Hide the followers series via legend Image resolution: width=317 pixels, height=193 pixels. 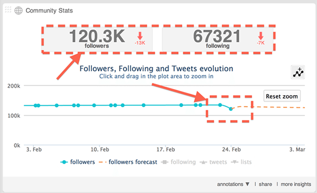click(x=78, y=162)
